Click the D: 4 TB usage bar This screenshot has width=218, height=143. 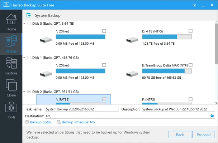pos(167,37)
